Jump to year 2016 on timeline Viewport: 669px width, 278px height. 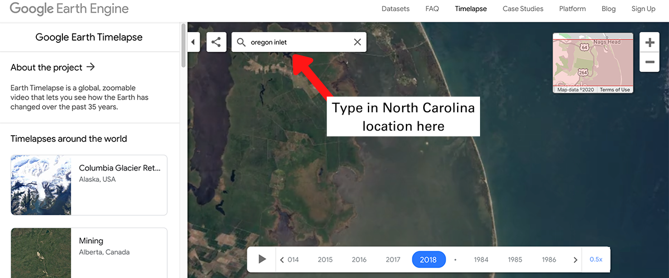359,260
